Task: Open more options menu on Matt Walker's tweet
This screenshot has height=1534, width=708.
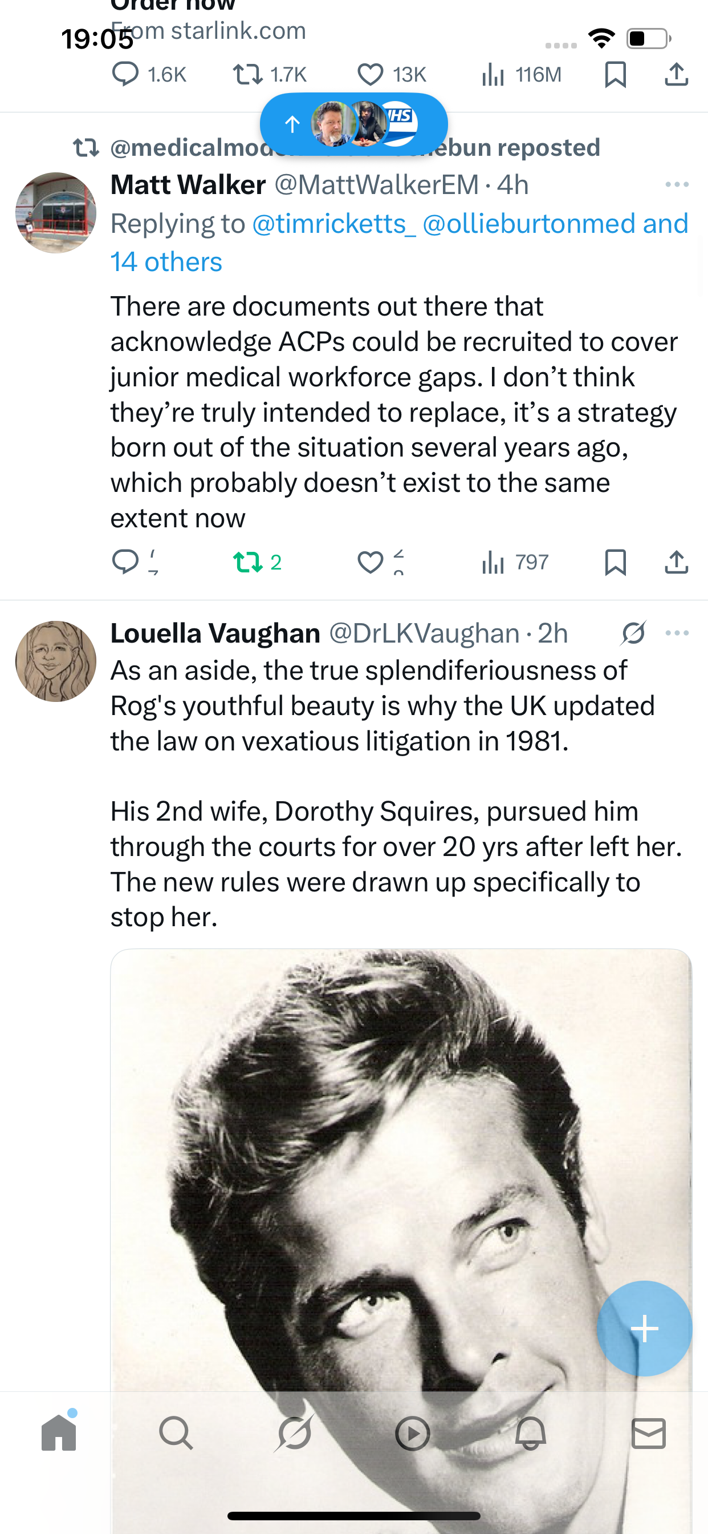Action: click(677, 184)
